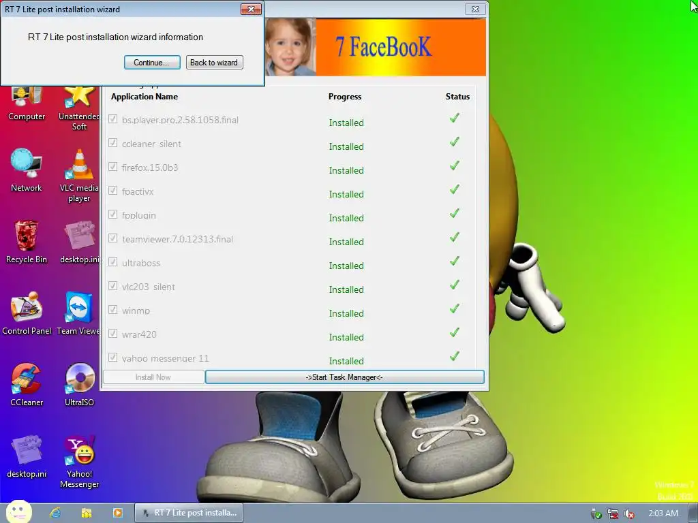This screenshot has width=698, height=523.
Task: Click the wrar420 row green checkmark
Action: click(x=454, y=332)
